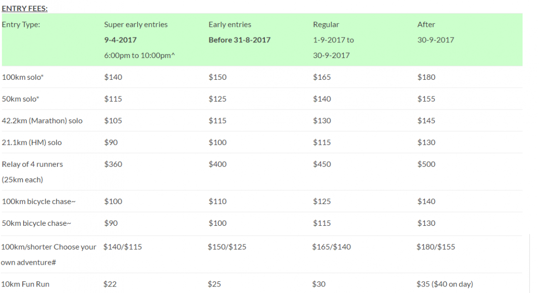The image size is (539, 293).
Task: Click the Relay of 4 runners label
Action: (x=32, y=164)
